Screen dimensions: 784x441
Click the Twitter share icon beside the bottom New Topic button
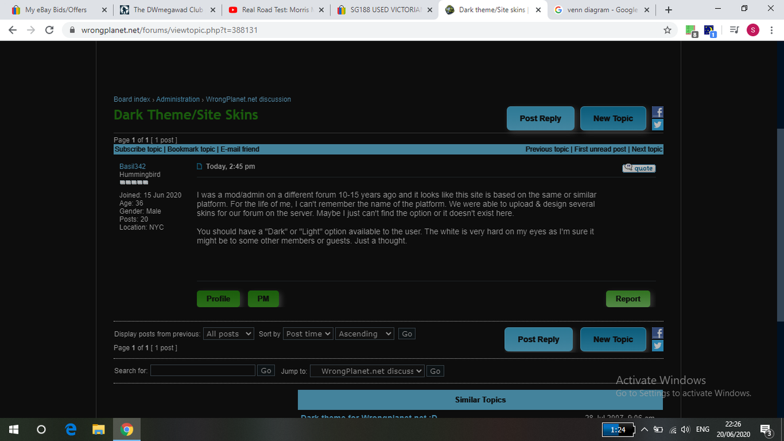[x=657, y=345]
